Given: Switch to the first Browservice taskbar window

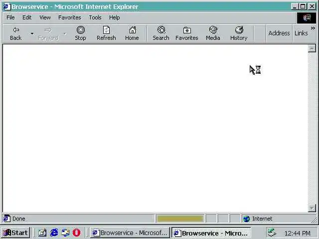Looking at the screenshot, I should pos(130,233).
